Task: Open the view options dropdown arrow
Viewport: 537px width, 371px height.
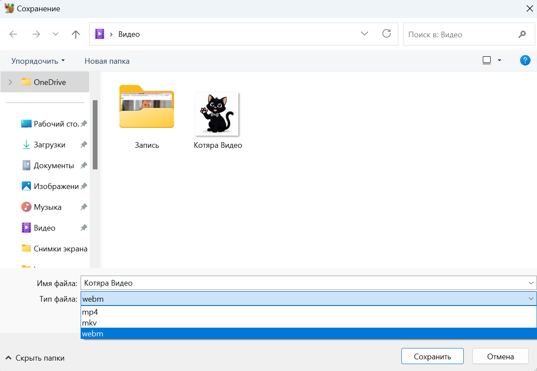Action: coord(499,61)
